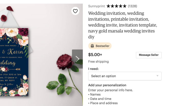
Task: Click the wedding invitation product title
Action: (x=122, y=25)
